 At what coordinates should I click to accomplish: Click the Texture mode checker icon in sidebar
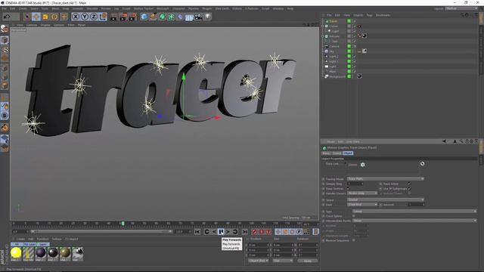point(5,49)
